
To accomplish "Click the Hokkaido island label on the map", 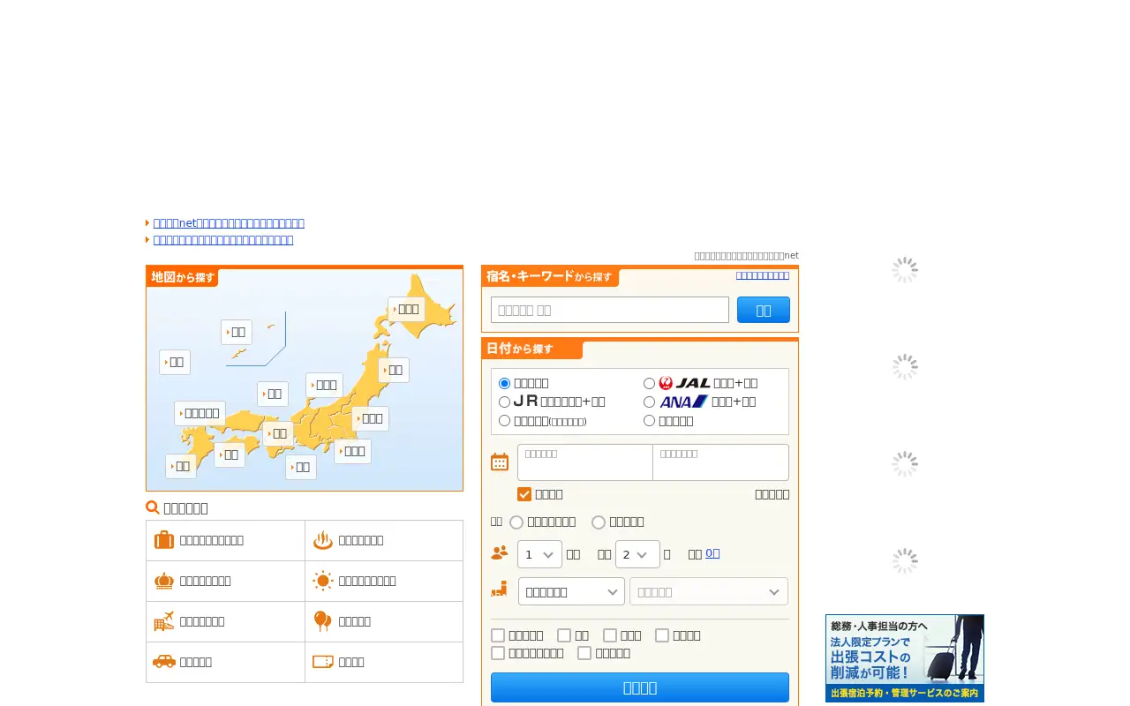I will (x=407, y=309).
